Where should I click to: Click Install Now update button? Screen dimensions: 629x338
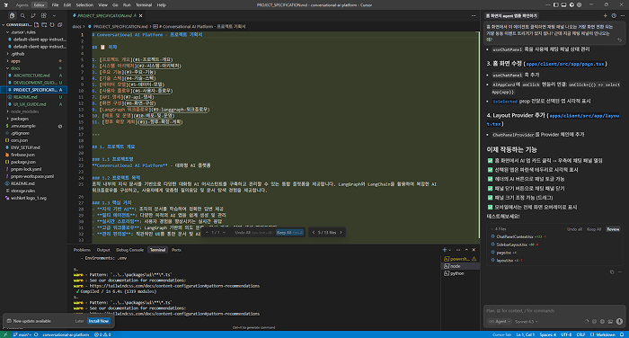click(x=99, y=321)
